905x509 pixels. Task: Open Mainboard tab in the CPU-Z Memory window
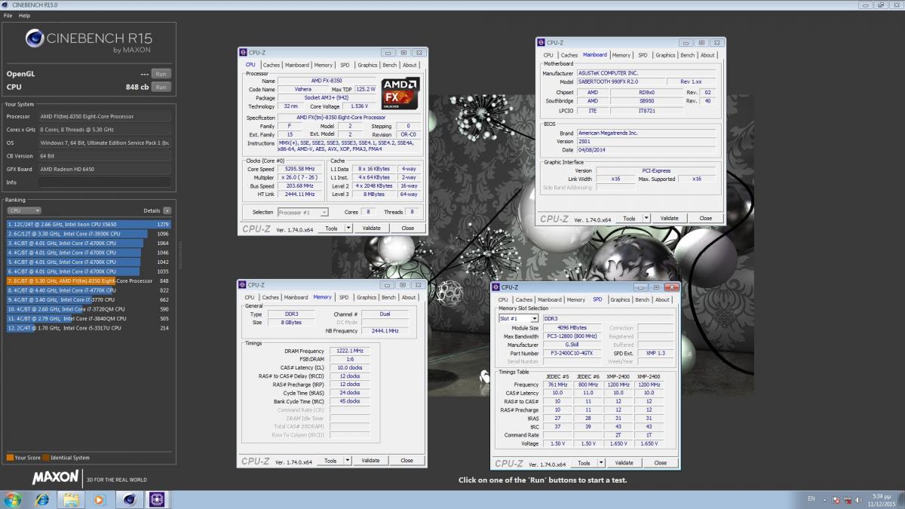[296, 297]
